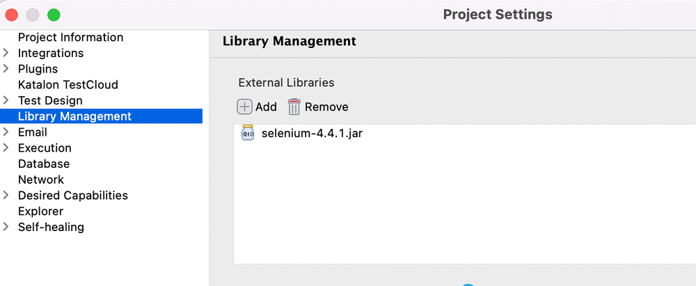Open Project Information settings
Image resolution: width=696 pixels, height=286 pixels.
(70, 38)
